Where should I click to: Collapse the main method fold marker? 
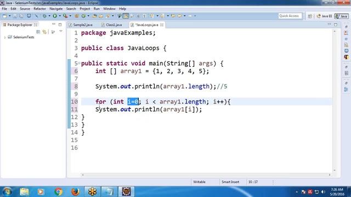pyautogui.click(x=79, y=63)
